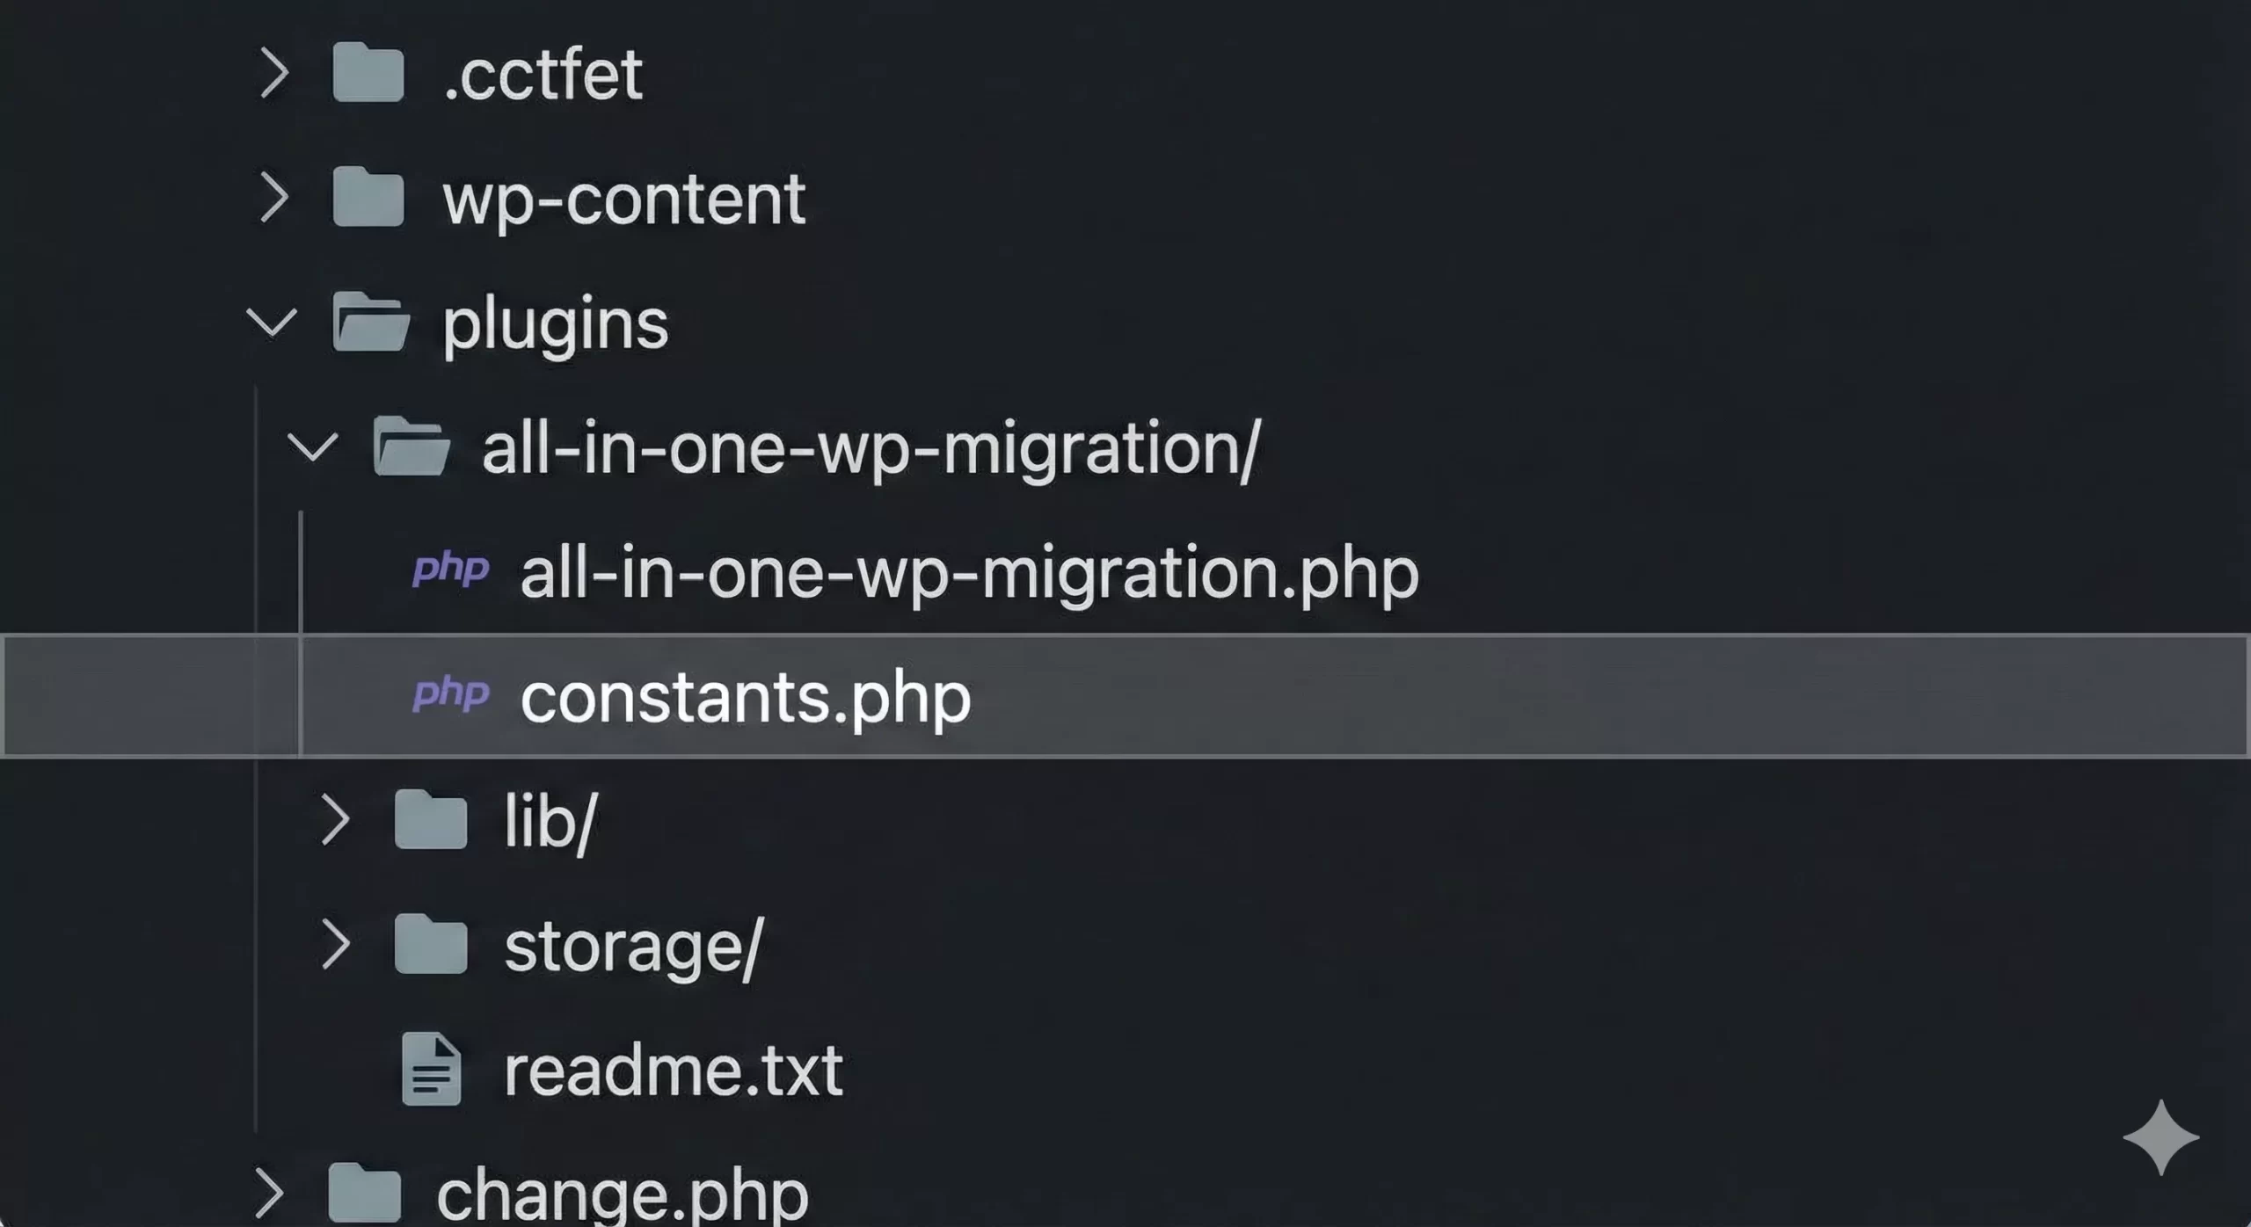Collapse the plugins folder chevron
Viewport: 2251px width, 1227px height.
coord(272,322)
